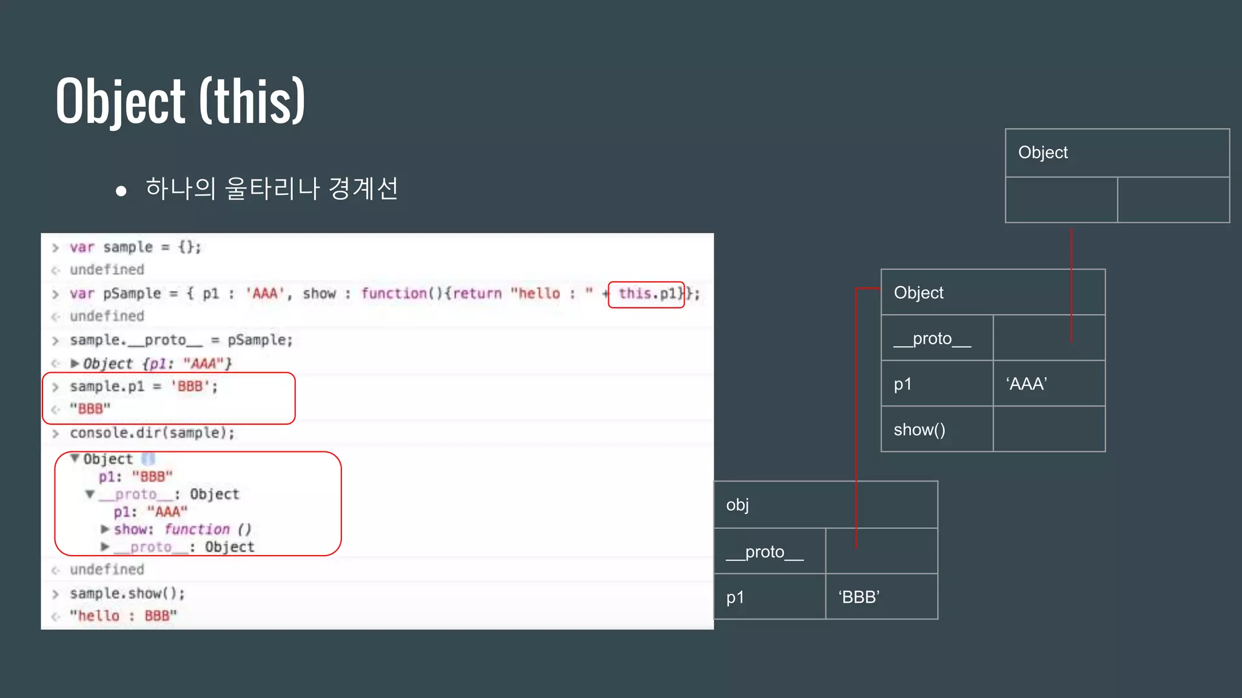Screen dimensions: 1242x698
Task: Click the undefined output after console.dir
Action: pyautogui.click(x=107, y=570)
